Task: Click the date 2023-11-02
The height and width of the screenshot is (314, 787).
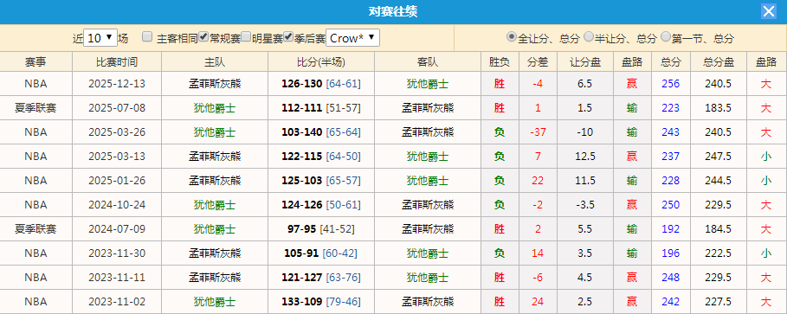Action: pyautogui.click(x=117, y=302)
